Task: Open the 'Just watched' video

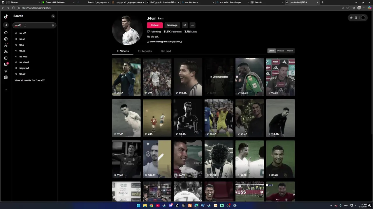Action: pos(219,77)
